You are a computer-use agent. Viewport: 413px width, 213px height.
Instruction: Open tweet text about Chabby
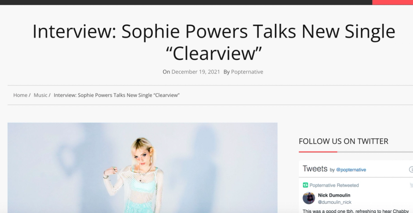point(356,211)
